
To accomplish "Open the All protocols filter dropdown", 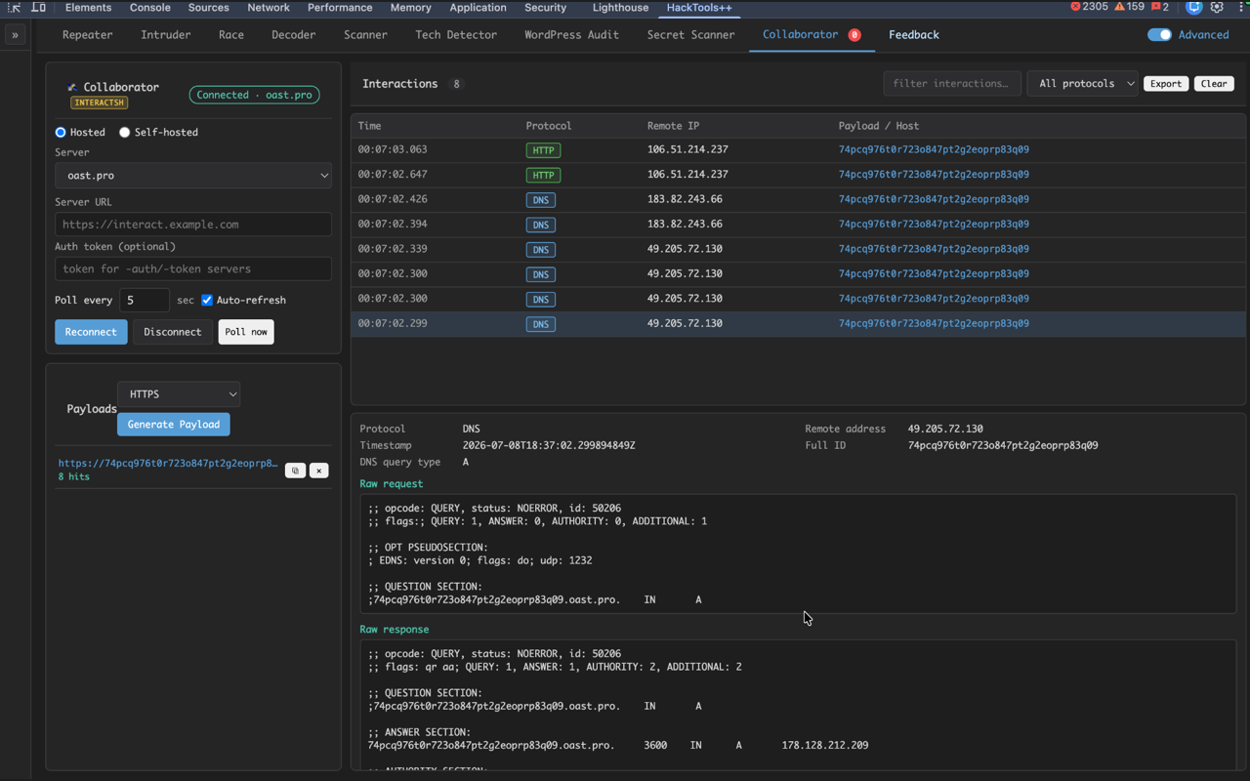I will 1082,84.
